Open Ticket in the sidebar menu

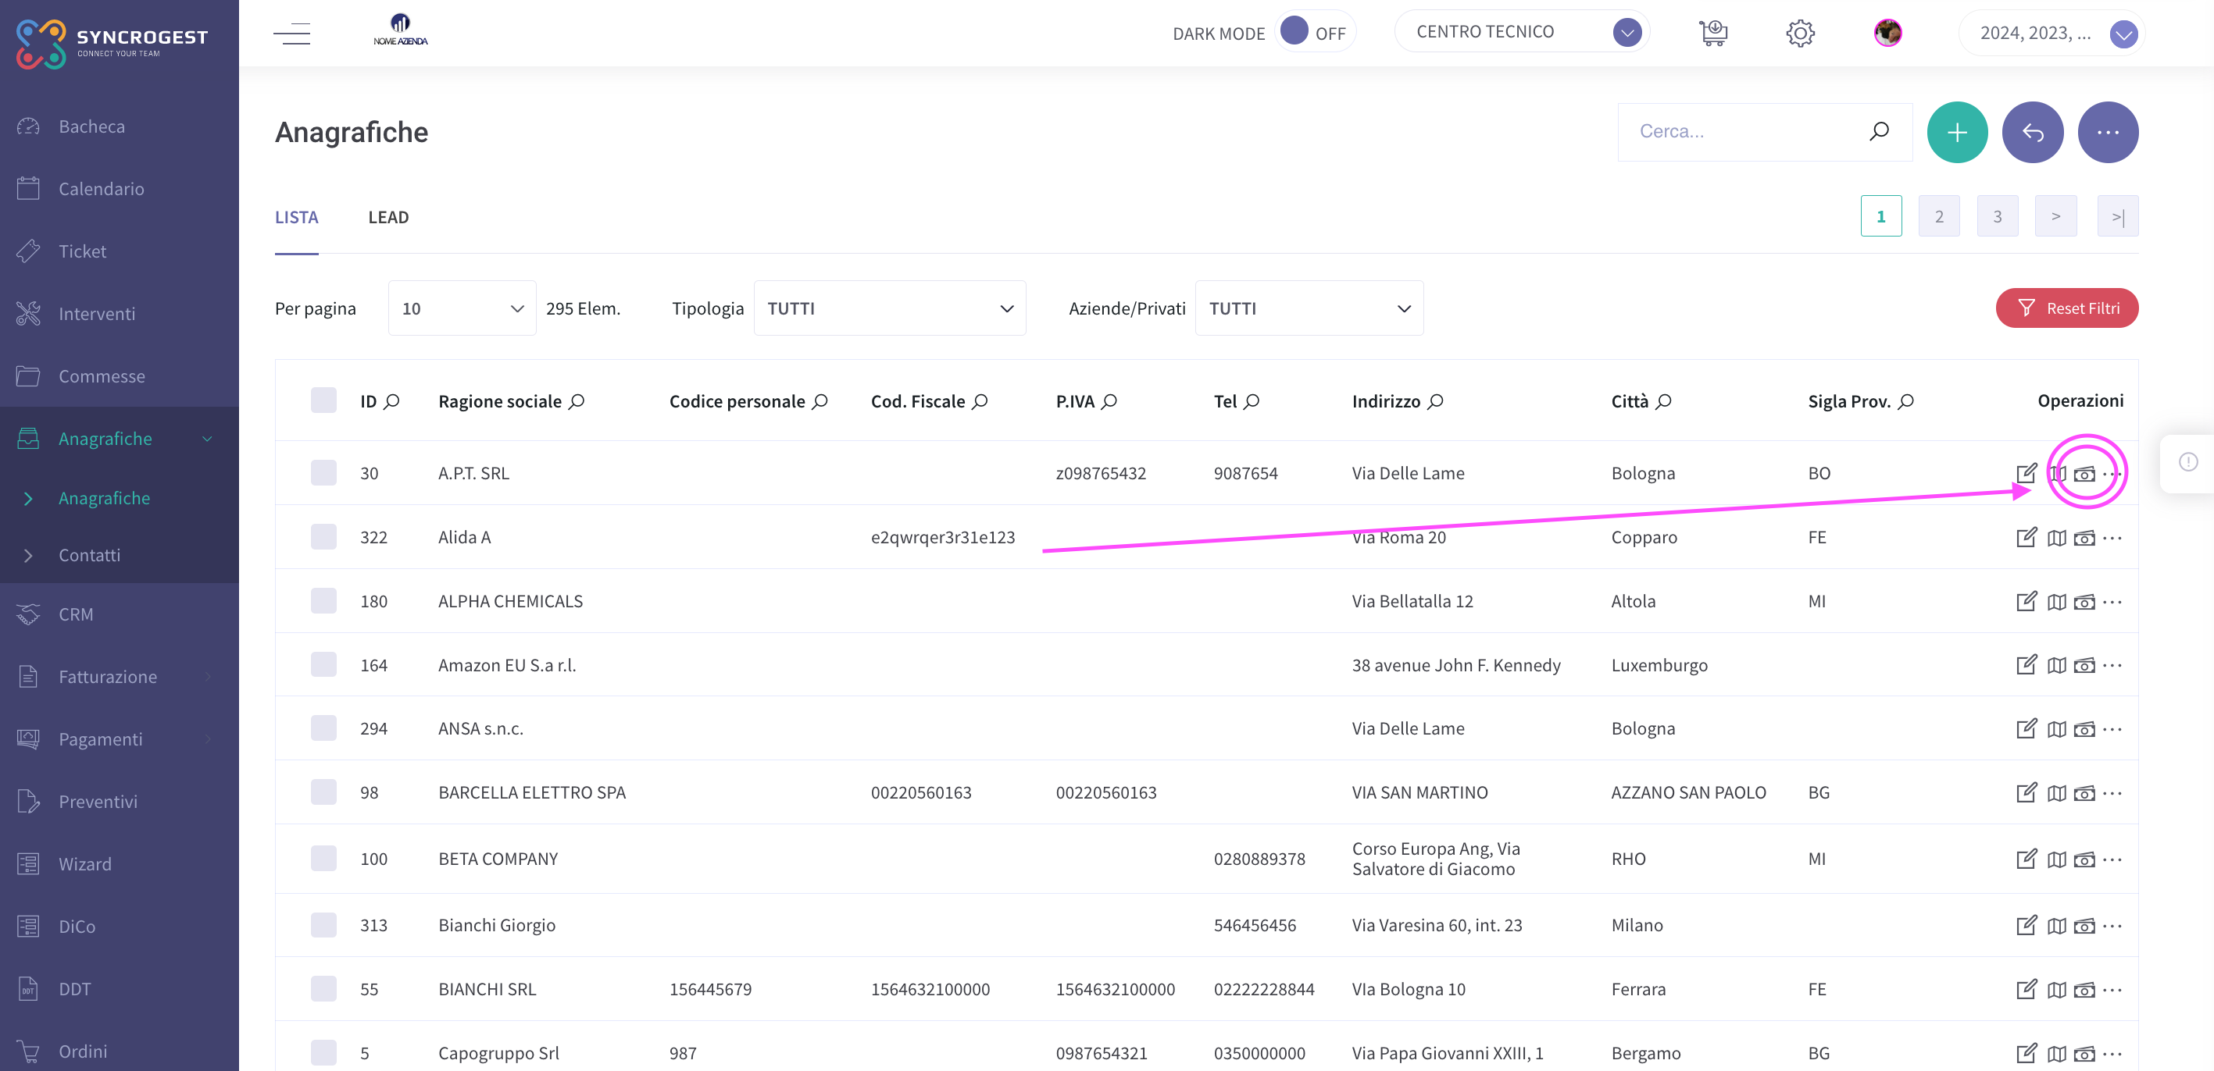pyautogui.click(x=83, y=251)
